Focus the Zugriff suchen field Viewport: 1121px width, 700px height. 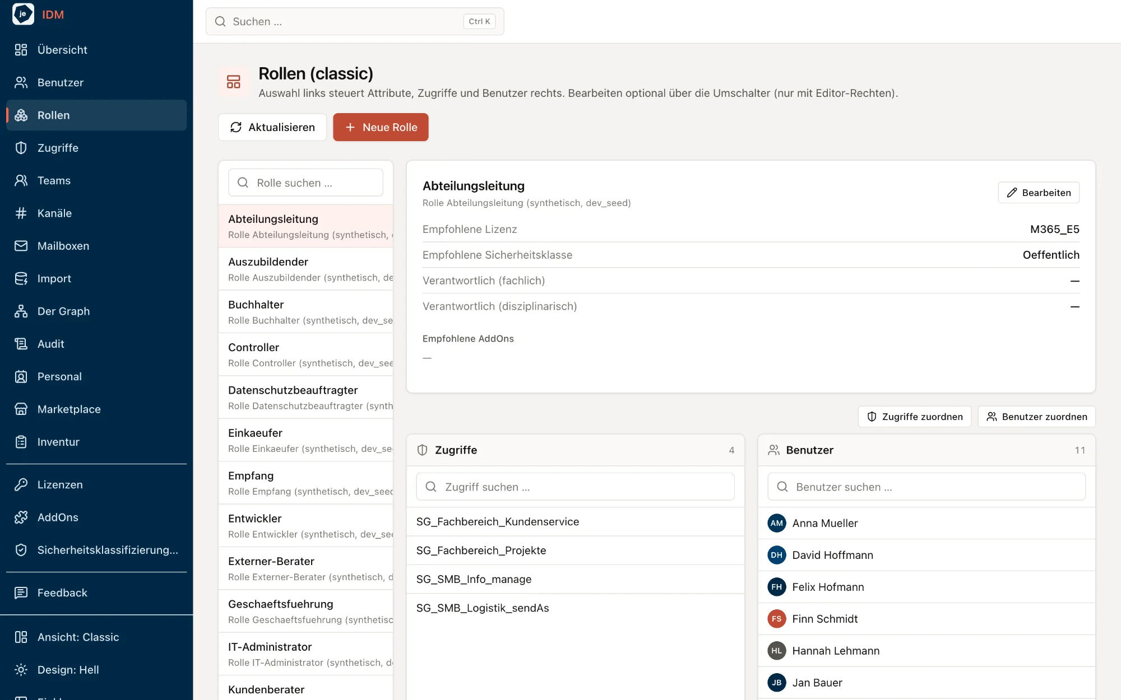click(575, 487)
